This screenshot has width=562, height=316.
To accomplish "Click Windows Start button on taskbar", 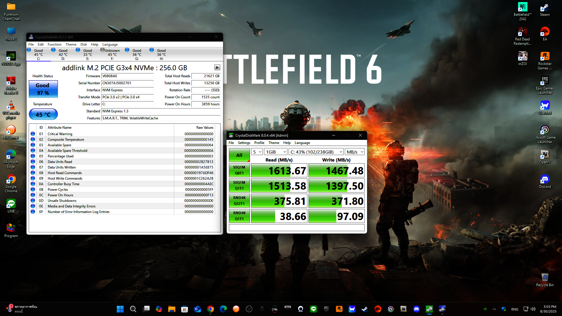I will pos(120,309).
